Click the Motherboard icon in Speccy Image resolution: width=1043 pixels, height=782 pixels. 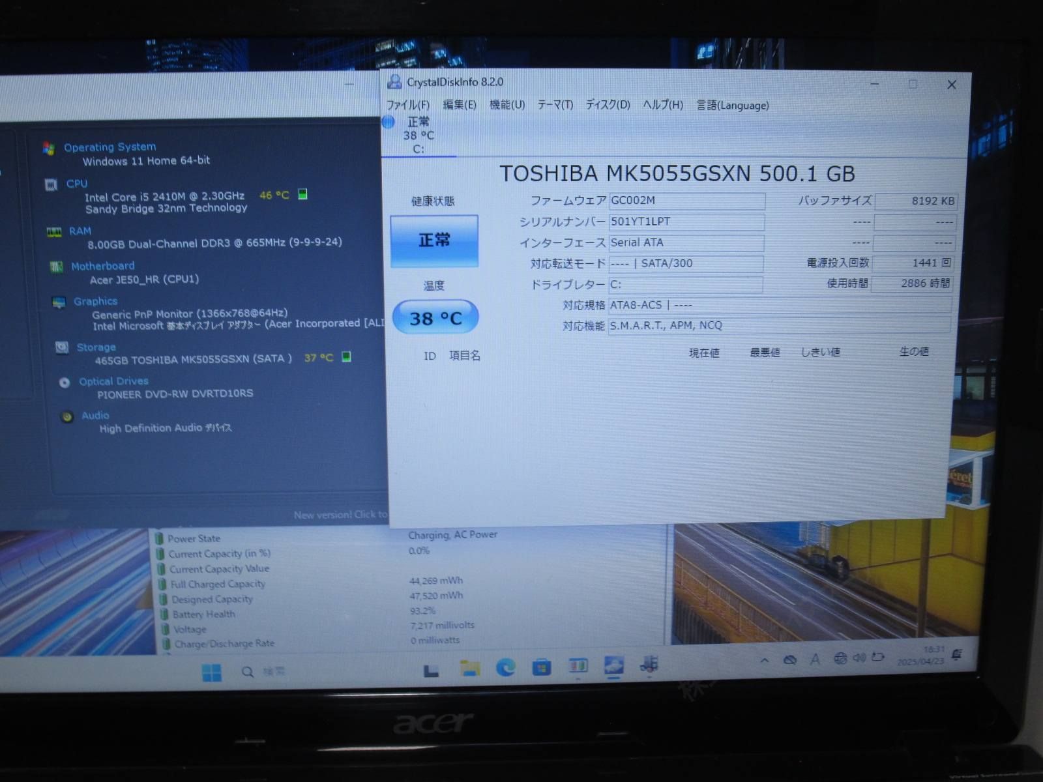[57, 267]
